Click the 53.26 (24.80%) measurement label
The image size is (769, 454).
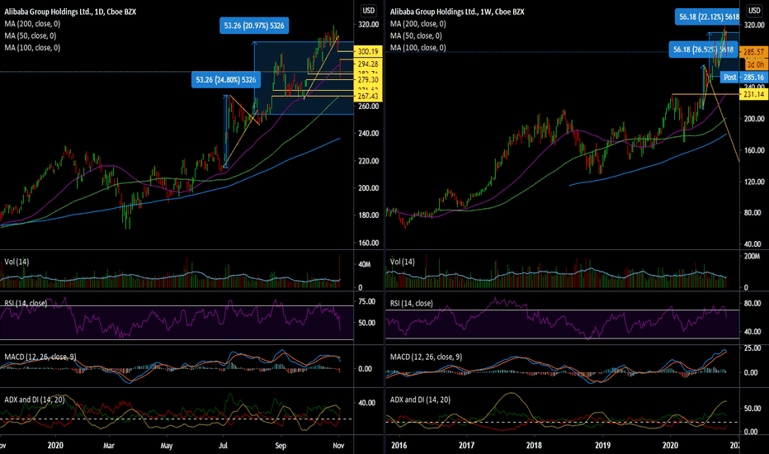coord(225,79)
